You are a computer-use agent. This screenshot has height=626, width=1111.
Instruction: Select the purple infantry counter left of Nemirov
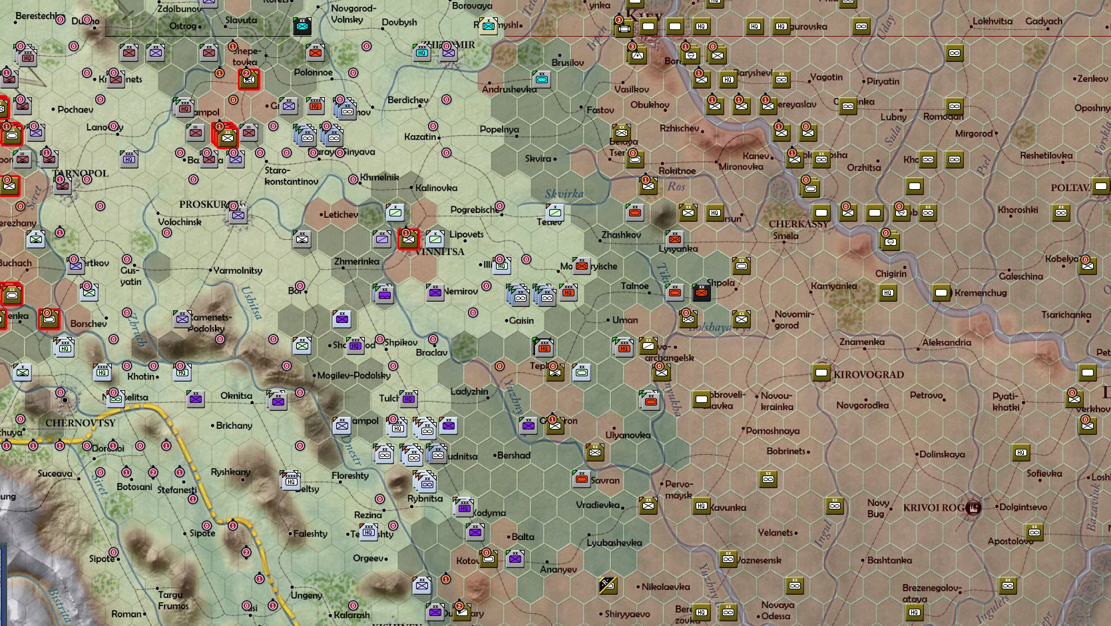pos(435,292)
